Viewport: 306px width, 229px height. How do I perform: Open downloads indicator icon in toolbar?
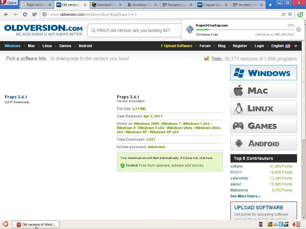(300, 14)
